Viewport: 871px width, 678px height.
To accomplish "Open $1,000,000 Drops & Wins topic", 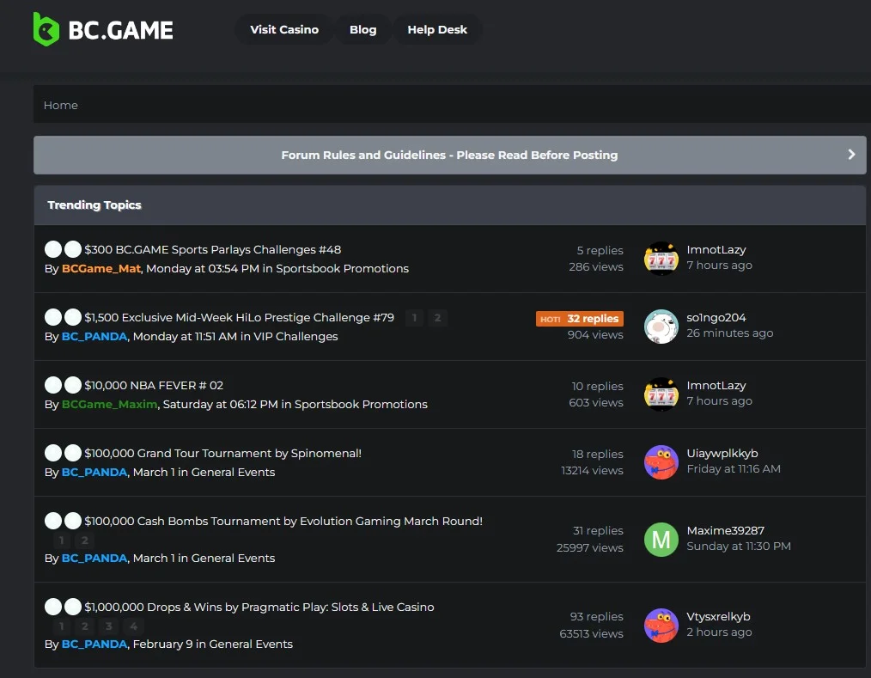I will click(x=259, y=607).
